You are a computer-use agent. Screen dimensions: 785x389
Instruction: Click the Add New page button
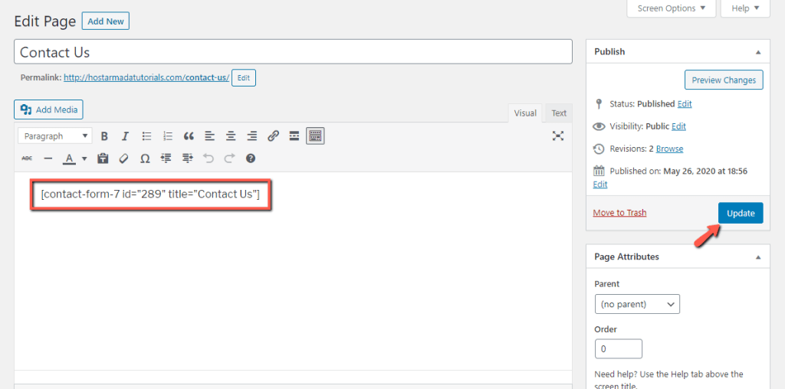click(106, 21)
